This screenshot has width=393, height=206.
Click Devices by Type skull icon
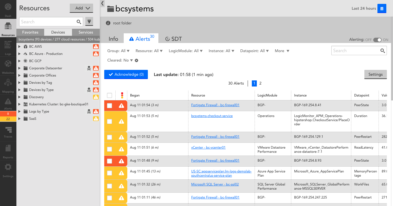click(x=89, y=90)
